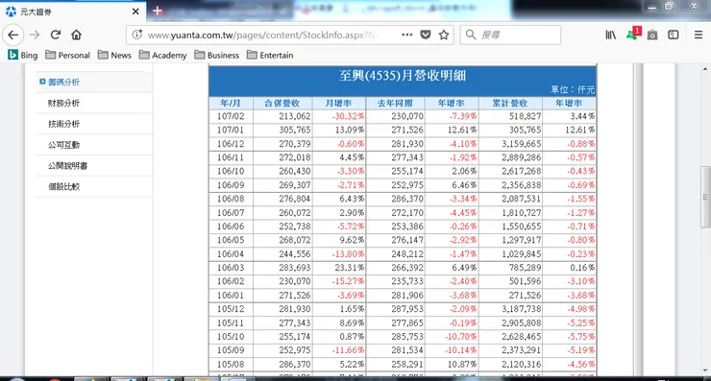Open the Bing bookmark

[x=23, y=56]
